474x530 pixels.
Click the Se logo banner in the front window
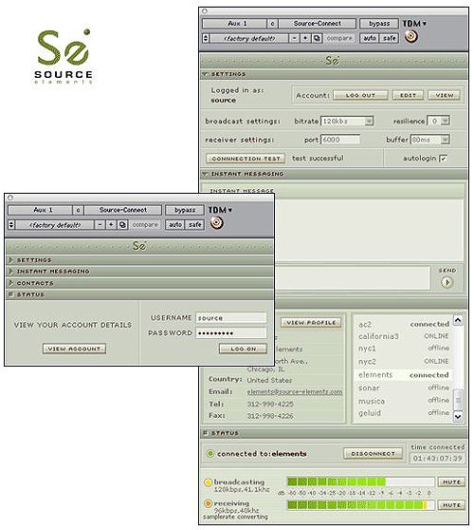pos(139,246)
